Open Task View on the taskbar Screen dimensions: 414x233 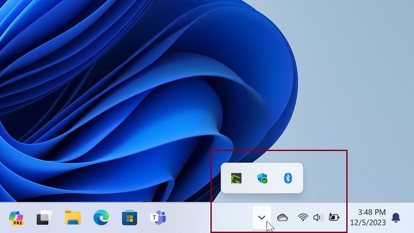pos(44,217)
